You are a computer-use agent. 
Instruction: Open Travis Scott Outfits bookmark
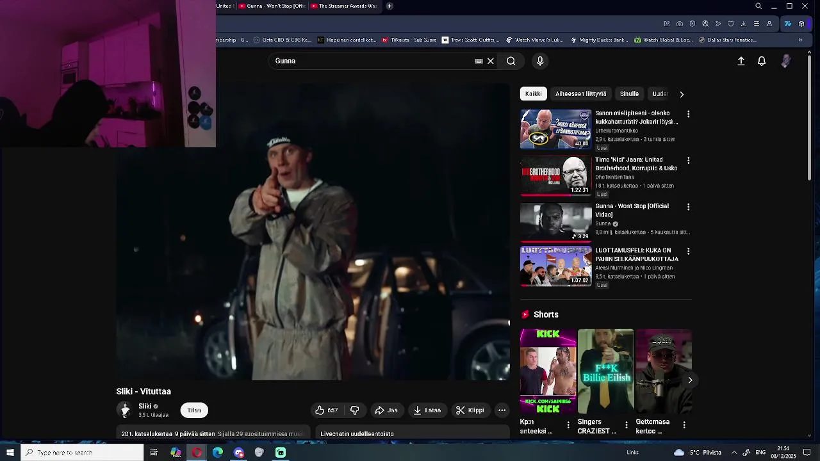470,40
